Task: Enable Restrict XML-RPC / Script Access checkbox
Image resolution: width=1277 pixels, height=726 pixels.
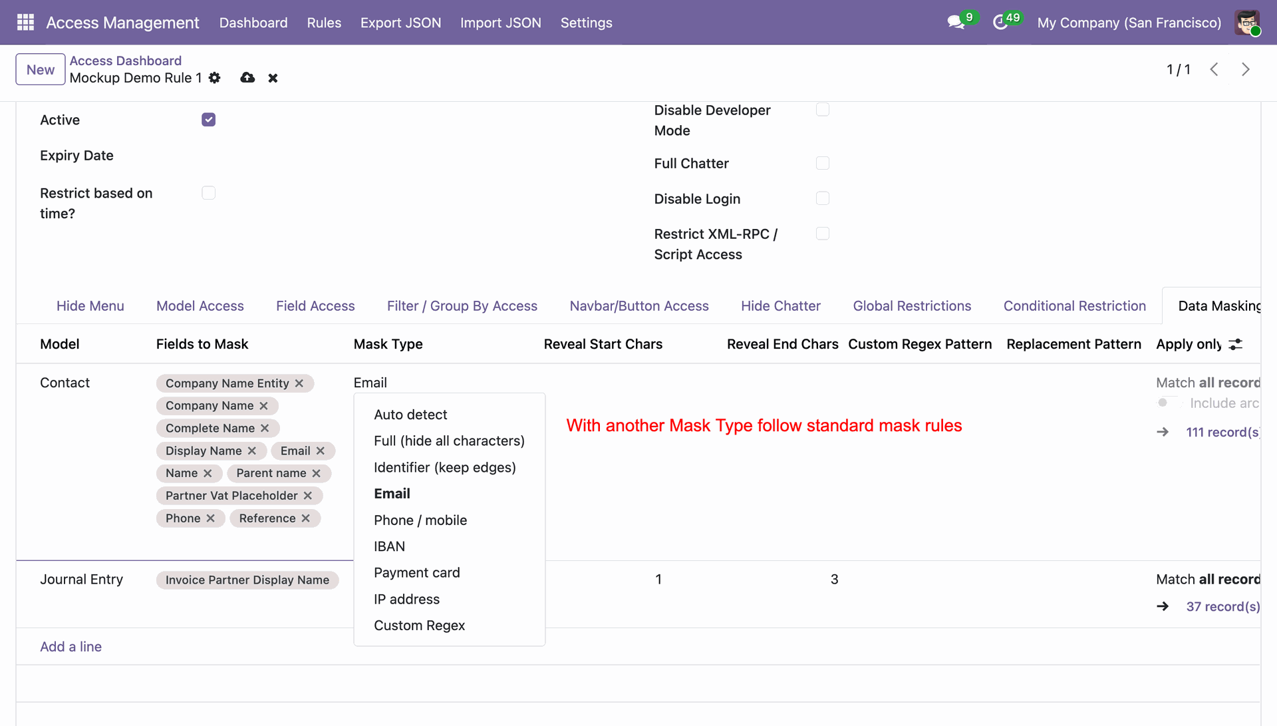Action: click(x=823, y=234)
